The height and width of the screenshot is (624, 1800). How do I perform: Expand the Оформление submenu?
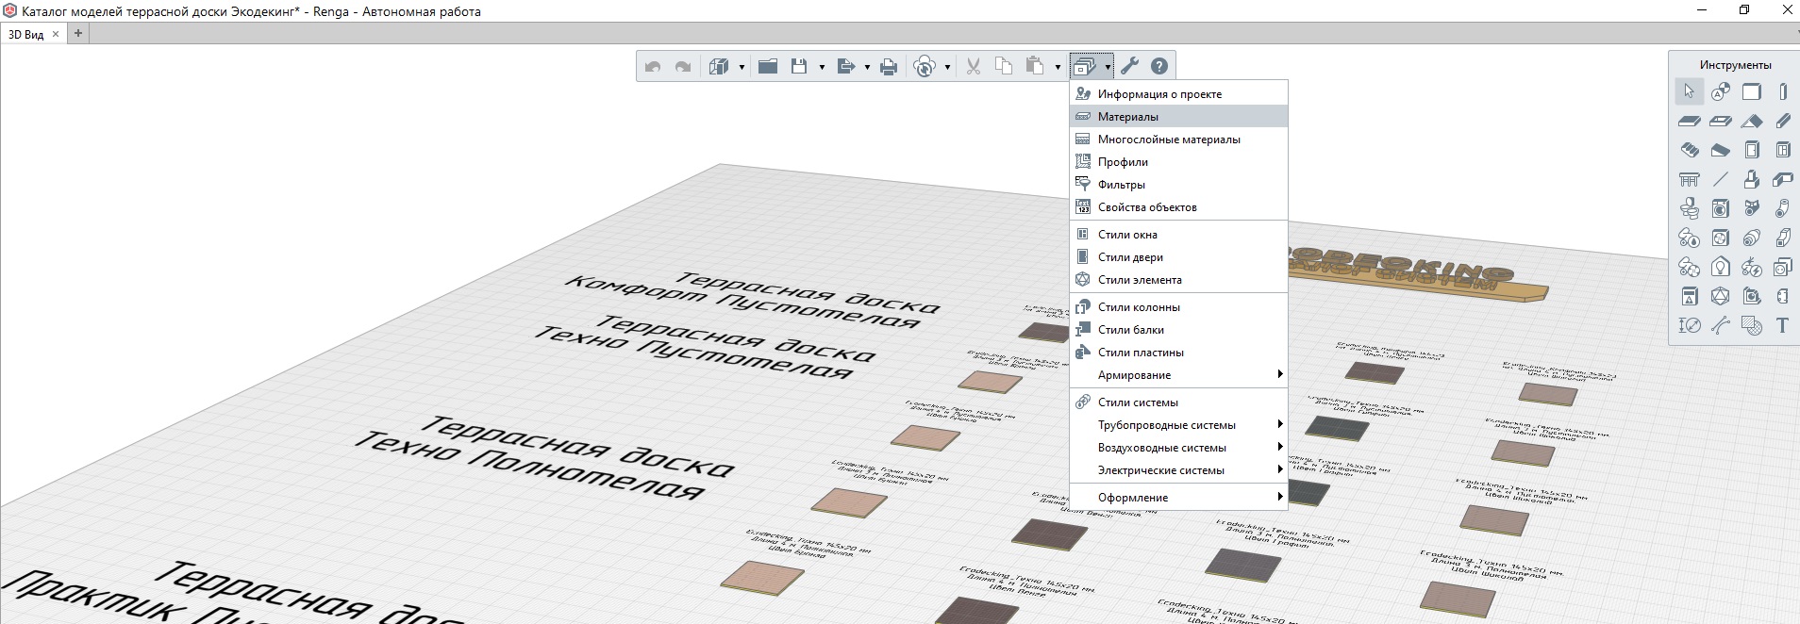point(1178,497)
